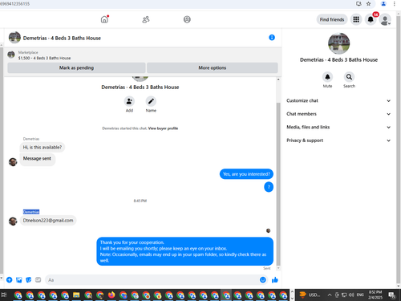Image resolution: width=401 pixels, height=301 pixels.
Task: Open File Explorer in taskbar
Action: (x=76, y=295)
